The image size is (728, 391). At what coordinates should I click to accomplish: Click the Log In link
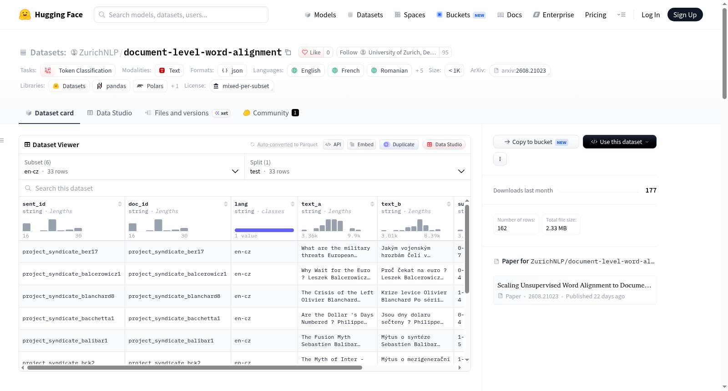(x=651, y=15)
